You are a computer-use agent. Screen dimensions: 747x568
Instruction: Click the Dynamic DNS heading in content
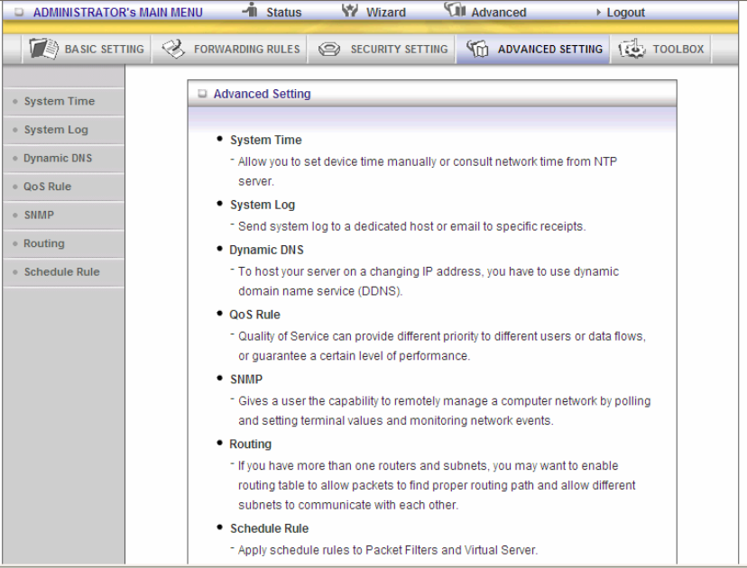tap(266, 250)
